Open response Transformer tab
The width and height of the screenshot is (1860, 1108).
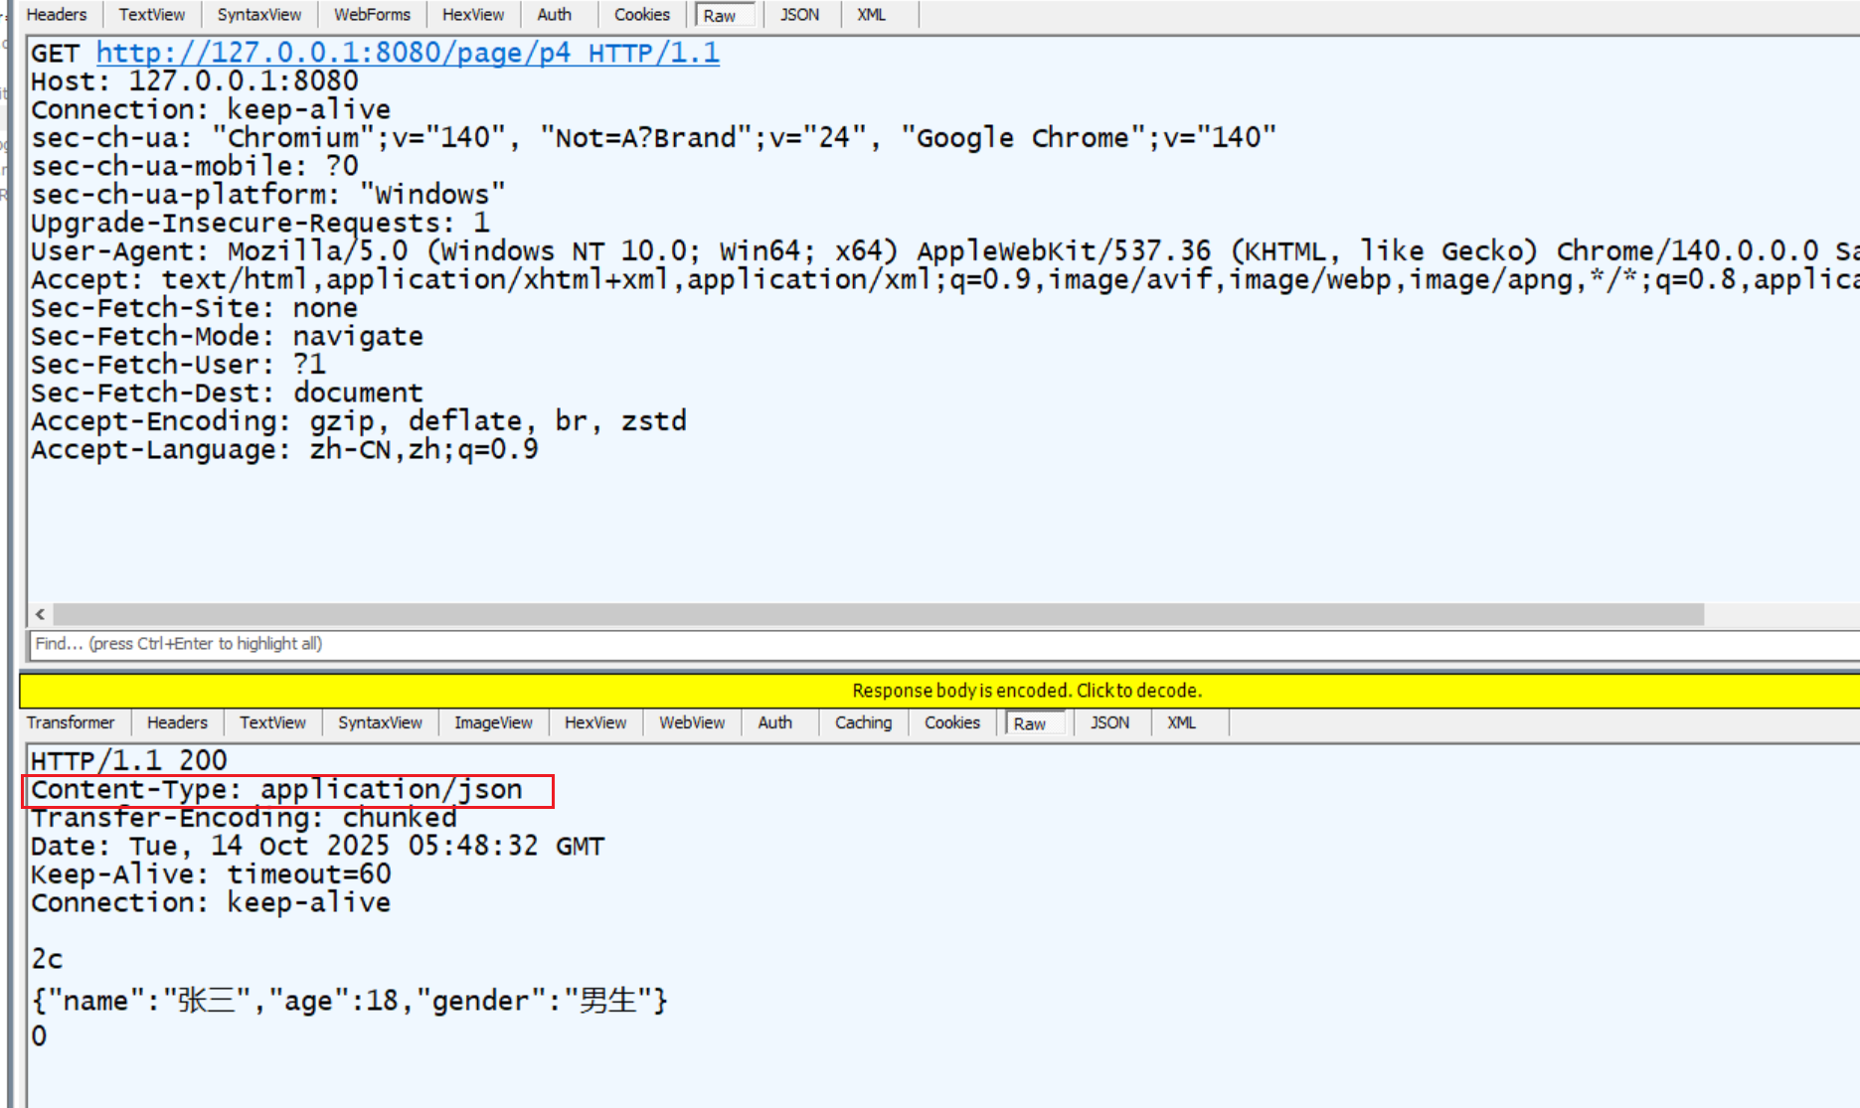(70, 722)
